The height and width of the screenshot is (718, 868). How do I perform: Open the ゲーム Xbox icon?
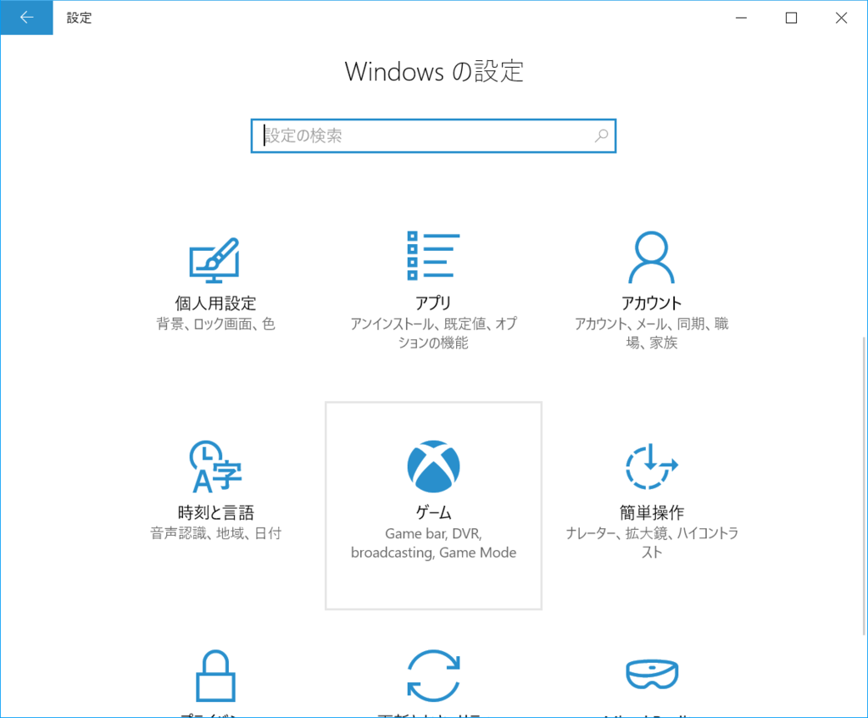(433, 466)
